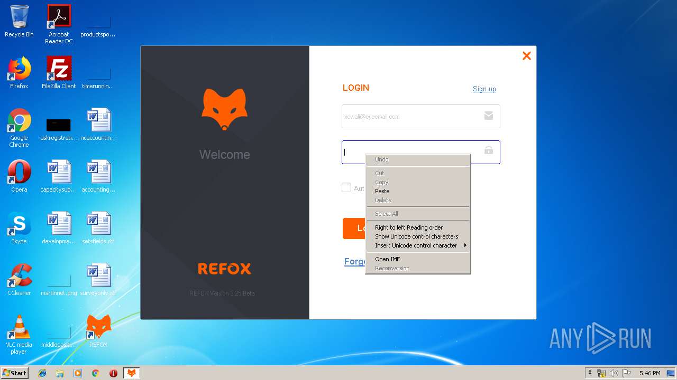Click the network tray icon
The image size is (677, 380).
coord(601,373)
